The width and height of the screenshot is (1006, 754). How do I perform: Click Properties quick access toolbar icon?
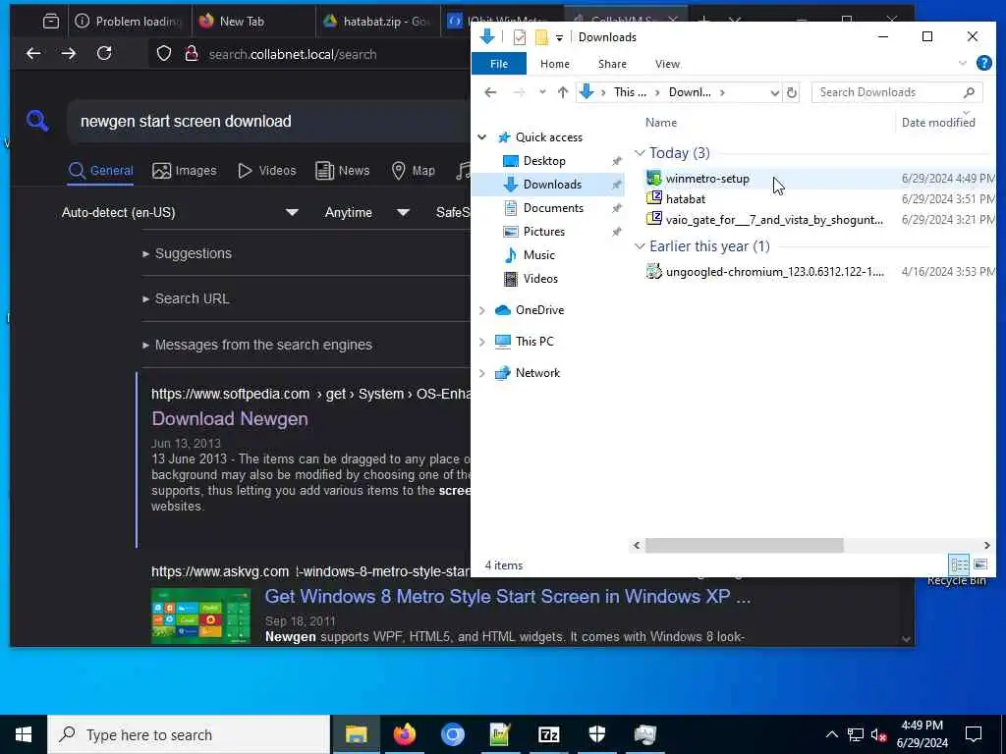[x=520, y=37]
